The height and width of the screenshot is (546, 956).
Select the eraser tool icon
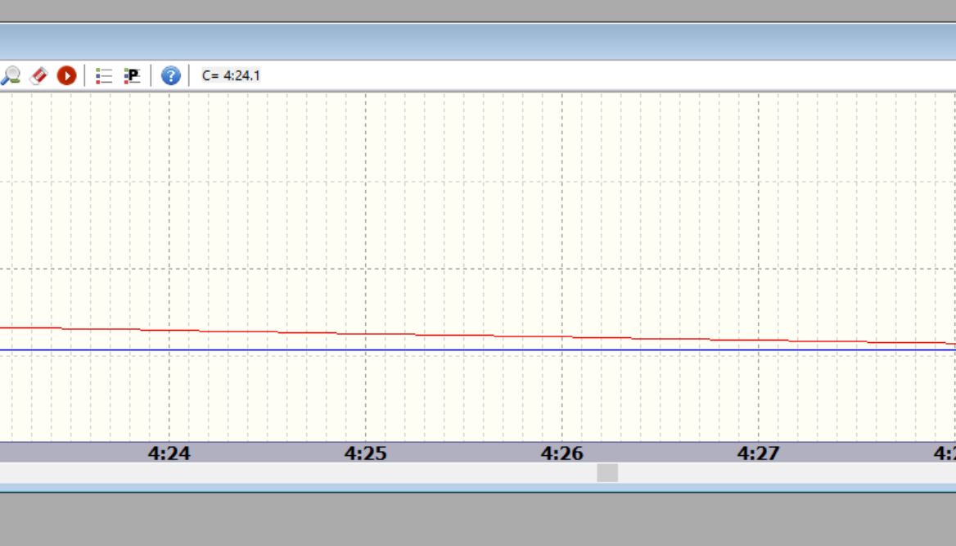click(x=38, y=76)
